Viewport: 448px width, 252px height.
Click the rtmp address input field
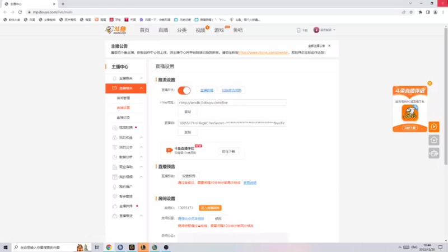click(x=232, y=102)
